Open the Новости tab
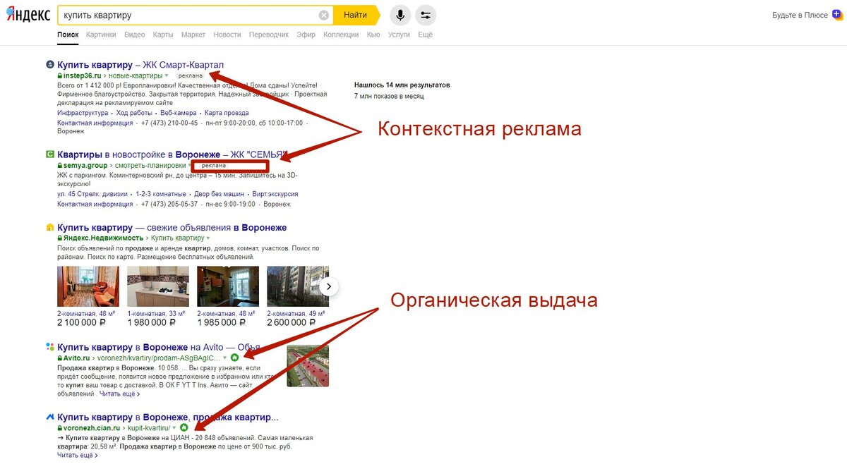 (227, 35)
